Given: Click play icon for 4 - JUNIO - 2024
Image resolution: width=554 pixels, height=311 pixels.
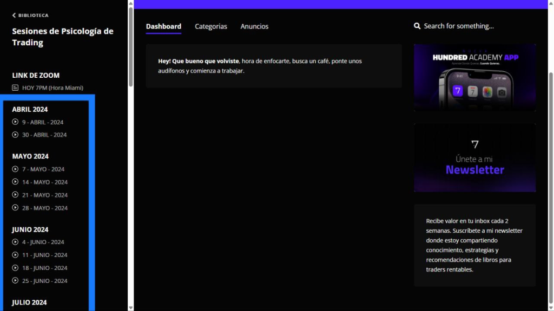Looking at the screenshot, I should [16, 242].
